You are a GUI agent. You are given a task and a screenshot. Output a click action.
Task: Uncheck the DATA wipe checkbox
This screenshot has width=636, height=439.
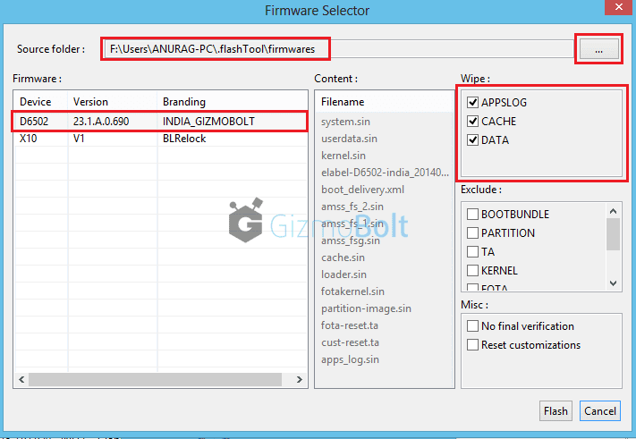point(472,139)
